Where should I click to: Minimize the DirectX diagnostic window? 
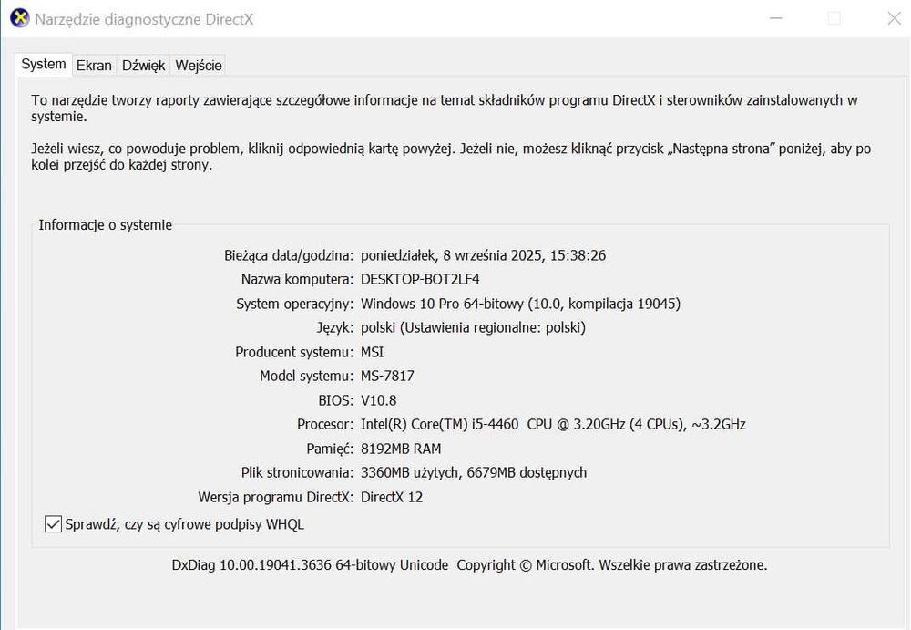[x=775, y=18]
